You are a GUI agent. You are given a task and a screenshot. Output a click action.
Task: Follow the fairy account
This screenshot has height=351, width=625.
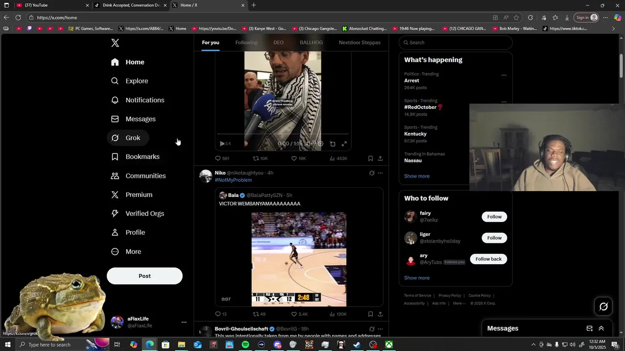click(494, 217)
